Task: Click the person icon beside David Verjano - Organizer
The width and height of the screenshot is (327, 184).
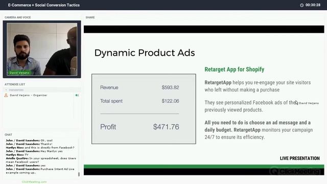Action: (x=6, y=96)
